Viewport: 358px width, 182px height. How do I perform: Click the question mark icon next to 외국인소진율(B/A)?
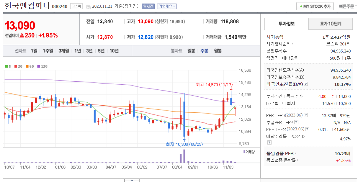(x=306, y=84)
